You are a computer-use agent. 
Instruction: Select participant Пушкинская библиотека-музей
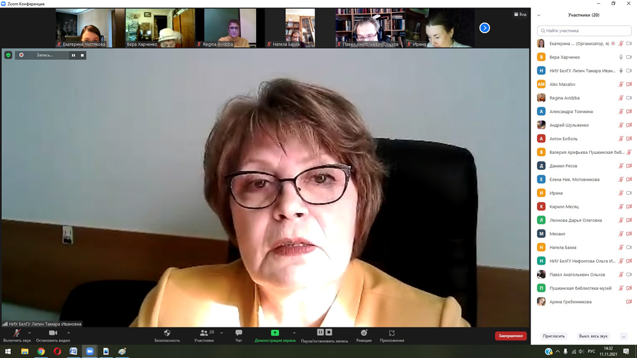pyautogui.click(x=583, y=288)
